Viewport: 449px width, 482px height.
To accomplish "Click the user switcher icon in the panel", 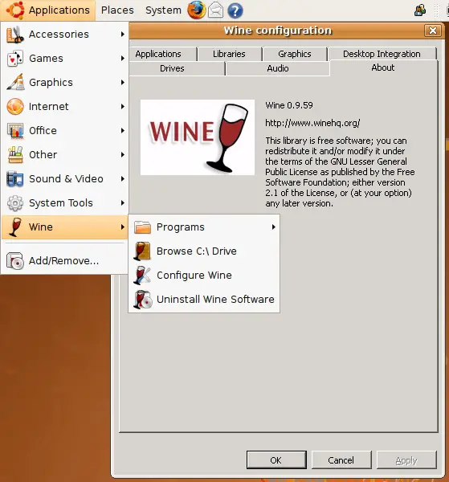I will [420, 10].
